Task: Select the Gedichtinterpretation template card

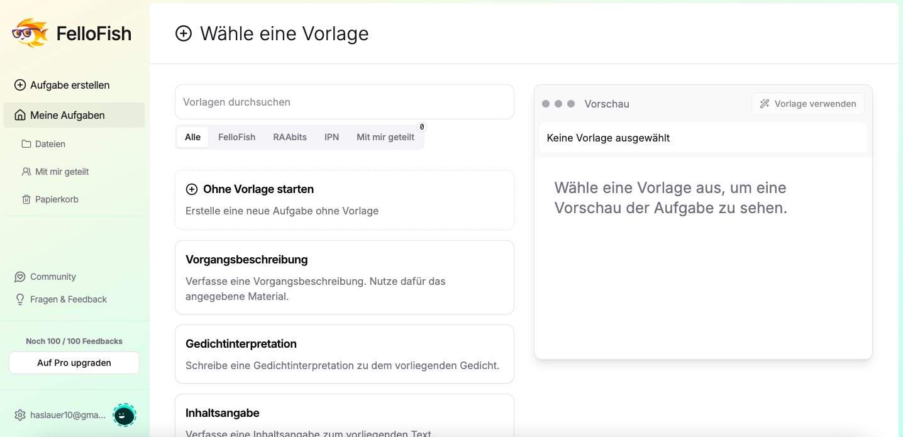Action: tap(344, 354)
